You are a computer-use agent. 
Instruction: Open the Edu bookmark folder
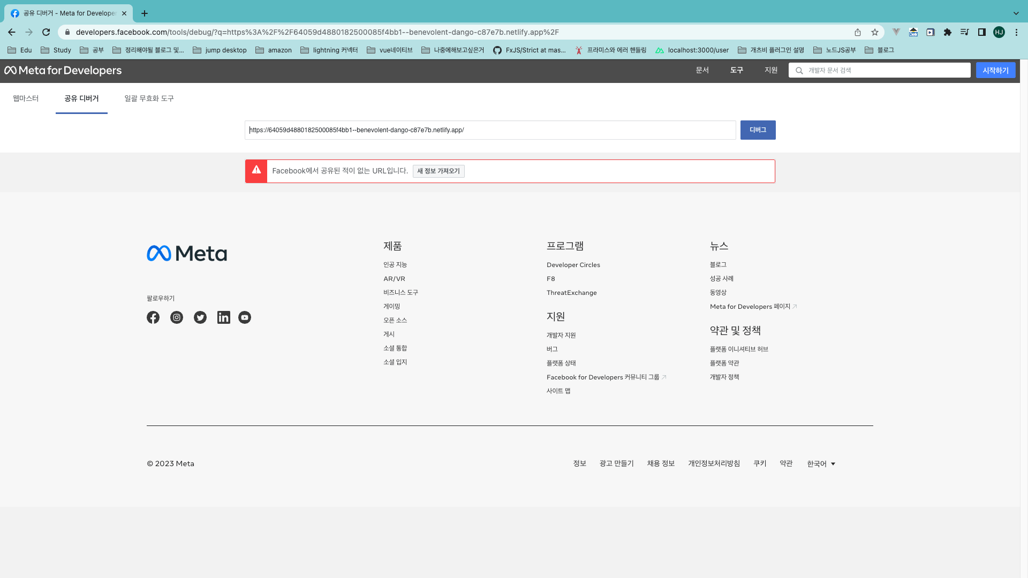[20, 50]
